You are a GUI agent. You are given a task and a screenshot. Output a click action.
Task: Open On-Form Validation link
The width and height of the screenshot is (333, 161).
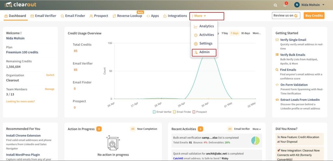click(x=294, y=85)
